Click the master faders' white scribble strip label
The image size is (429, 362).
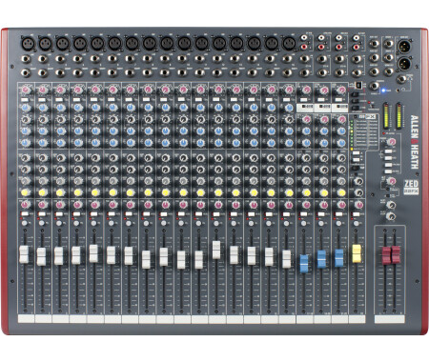click(390, 319)
